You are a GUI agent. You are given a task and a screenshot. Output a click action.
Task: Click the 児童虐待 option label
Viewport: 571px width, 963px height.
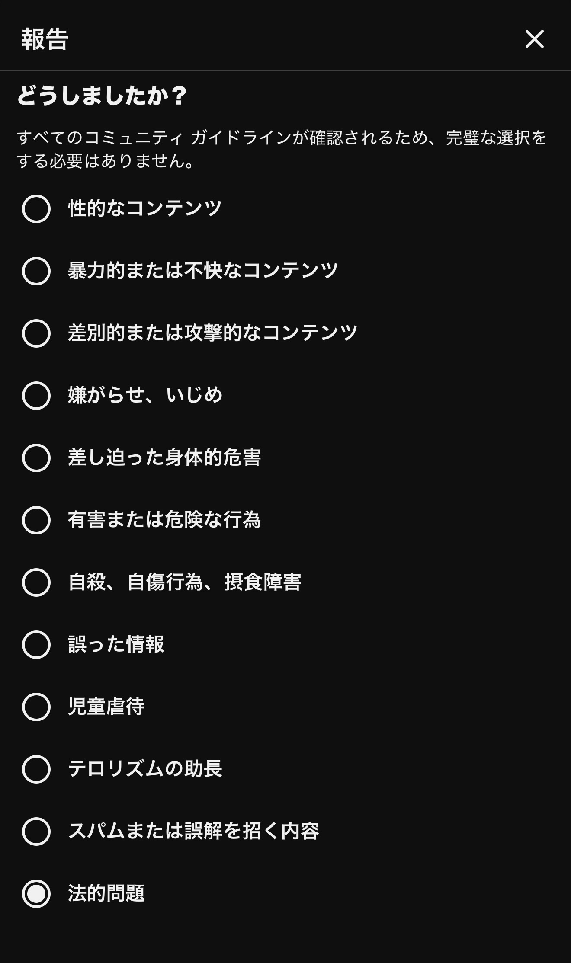[106, 707]
